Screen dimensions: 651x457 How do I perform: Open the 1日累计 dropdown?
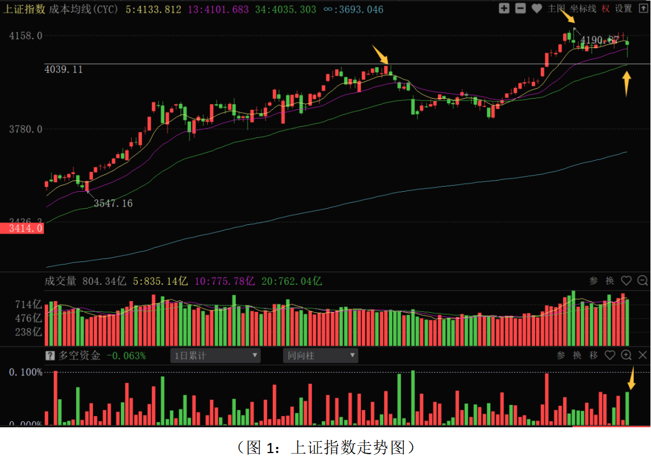click(215, 356)
